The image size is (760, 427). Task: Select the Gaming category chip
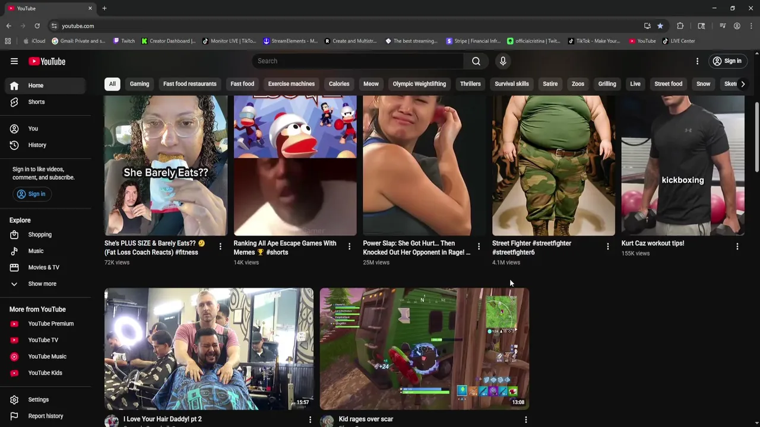[140, 84]
